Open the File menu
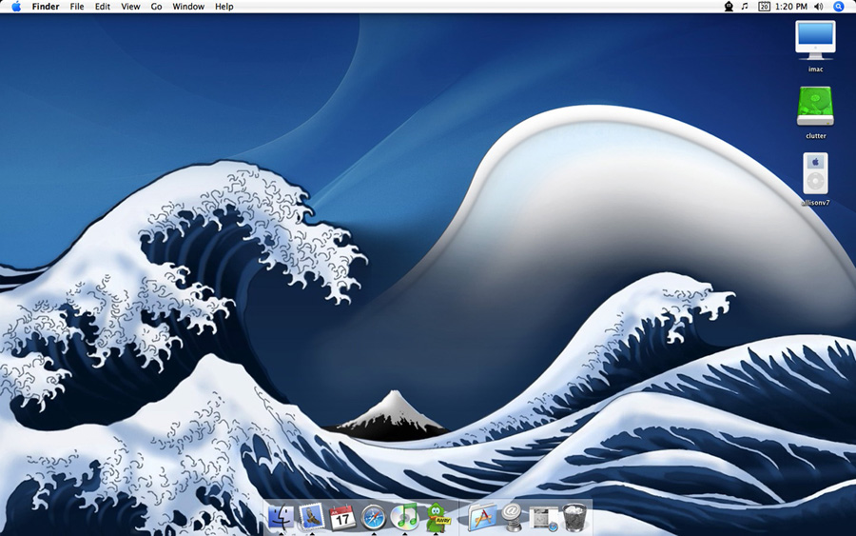 coord(77,7)
